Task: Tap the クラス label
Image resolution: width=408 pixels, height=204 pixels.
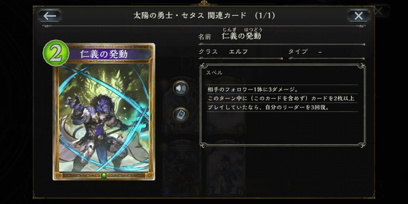Action: [208, 52]
